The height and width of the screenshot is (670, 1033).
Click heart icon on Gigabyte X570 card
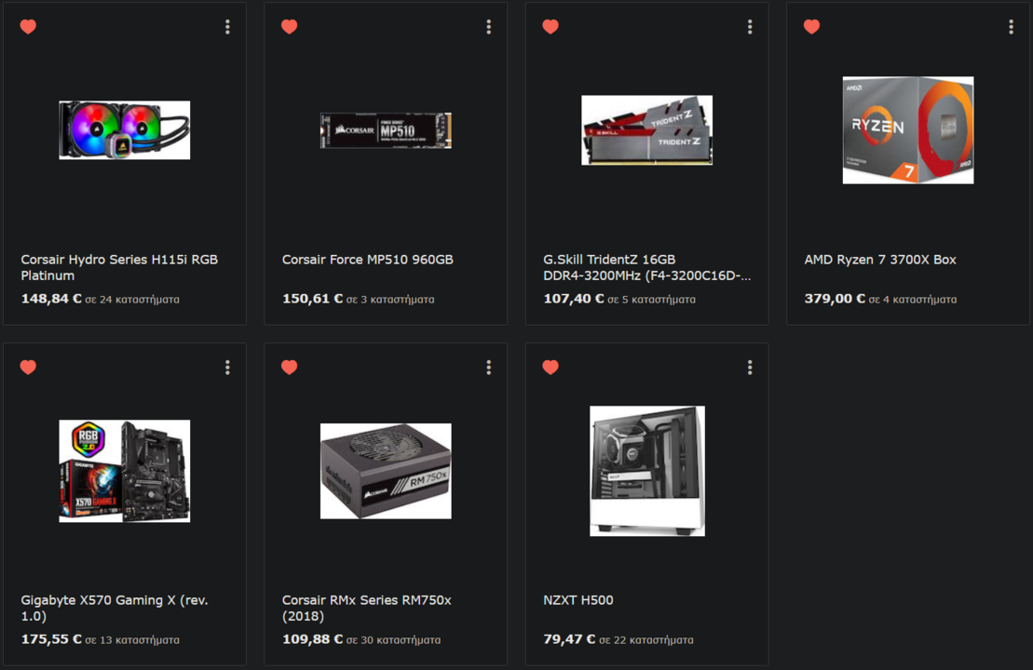(x=28, y=368)
